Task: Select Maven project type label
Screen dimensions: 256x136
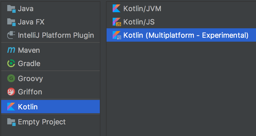Action: (x=29, y=50)
